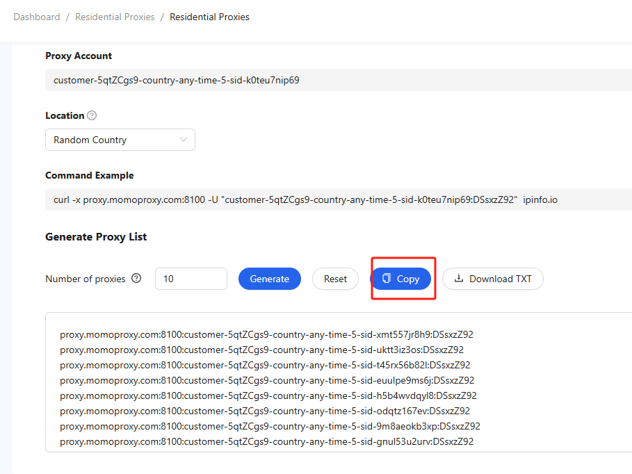Click the first proxy line ending xmt557jr8h9
632x474 pixels.
click(266, 334)
